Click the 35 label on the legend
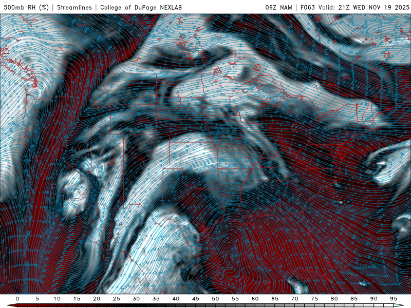The image size is (411, 308). click(x=156, y=299)
